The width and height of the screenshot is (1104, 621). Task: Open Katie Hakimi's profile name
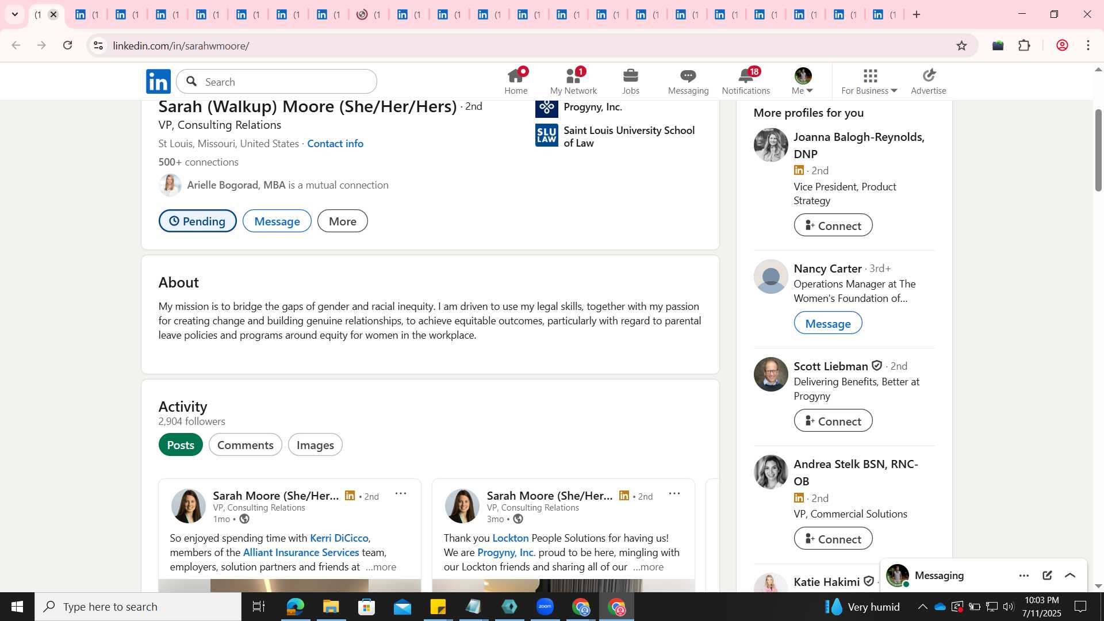(827, 582)
